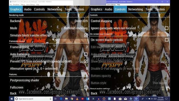Open File menu in left PPSSPP window
Screen dimensions: 179x101
pos(11,4)
